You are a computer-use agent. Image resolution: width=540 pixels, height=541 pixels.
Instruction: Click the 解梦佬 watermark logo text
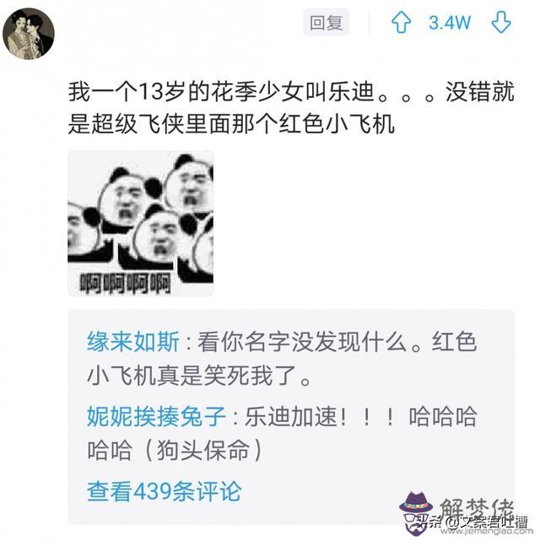pos(477,509)
